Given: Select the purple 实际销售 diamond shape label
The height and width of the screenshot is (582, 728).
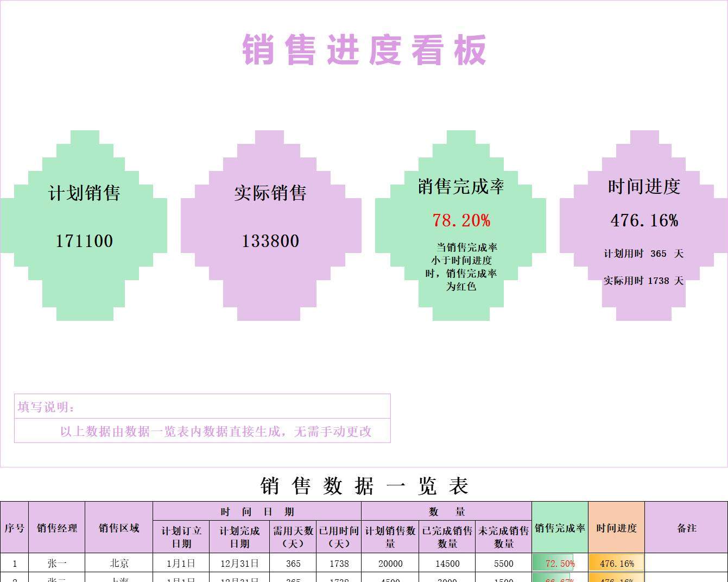Looking at the screenshot, I should pos(270,193).
